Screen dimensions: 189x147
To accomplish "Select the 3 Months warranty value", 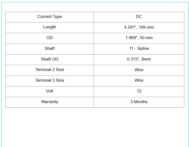I will (139, 102).
